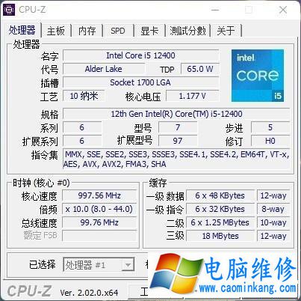
Task: Switch to the 主板 tab
Action: [x=56, y=31]
